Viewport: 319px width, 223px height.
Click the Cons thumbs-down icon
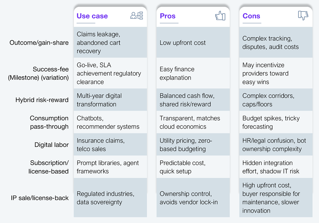(x=303, y=16)
